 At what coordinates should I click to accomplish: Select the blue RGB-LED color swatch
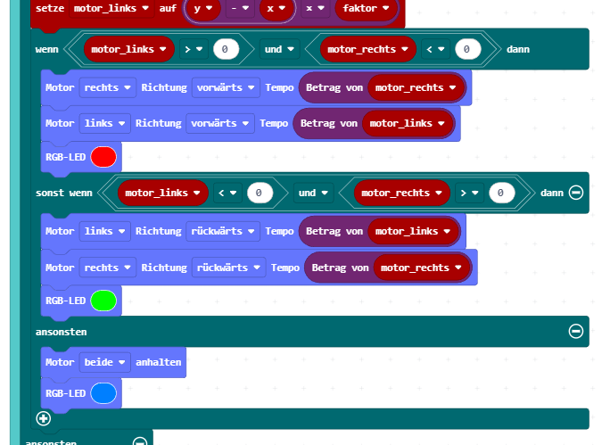point(103,393)
